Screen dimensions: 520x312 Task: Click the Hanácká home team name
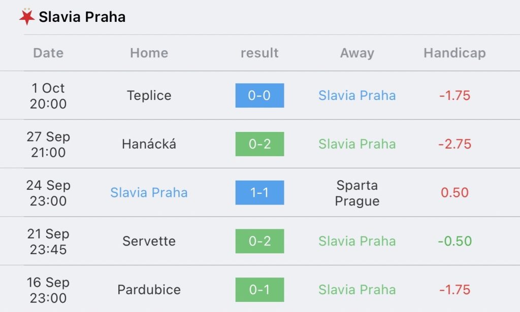click(149, 144)
